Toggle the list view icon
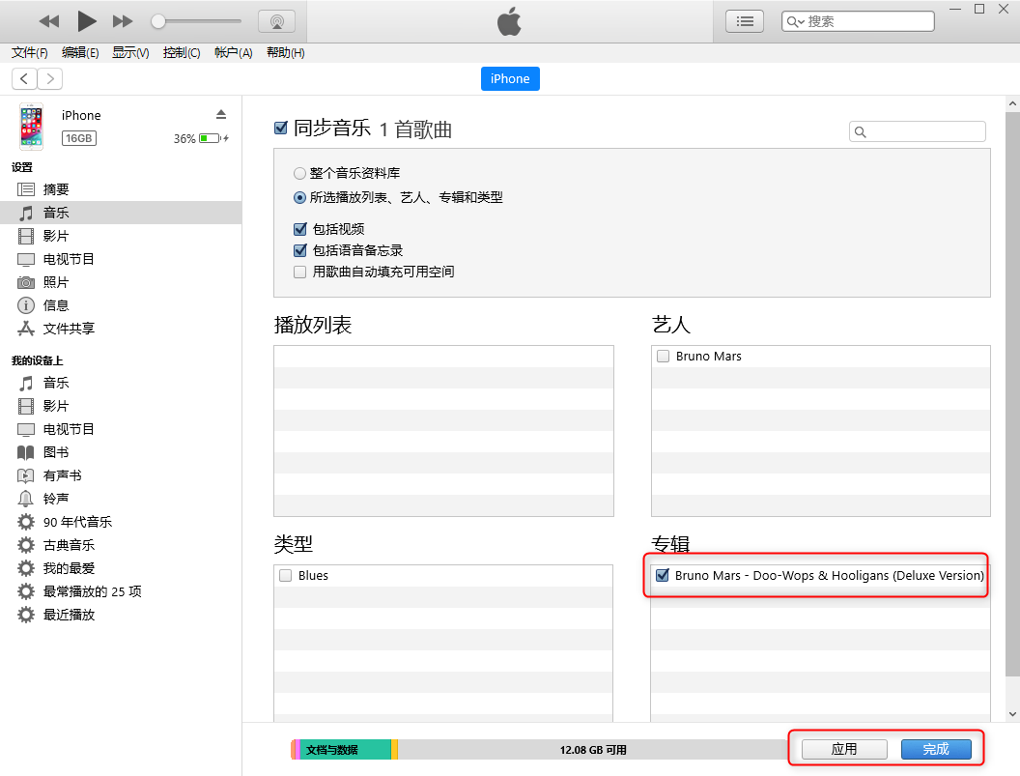Screen dimensions: 1020x776 coord(745,21)
